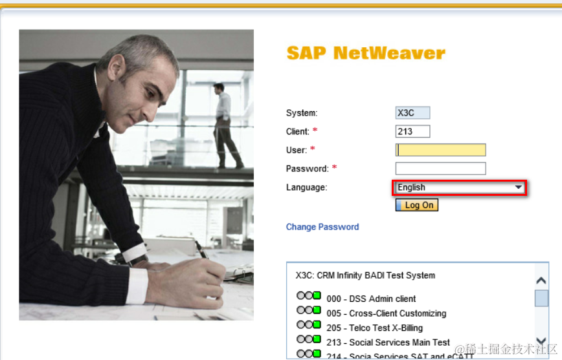The image size is (562, 360).
Task: Click the status lights beside 005 Cross-Client Customizing
Action: coord(309,310)
